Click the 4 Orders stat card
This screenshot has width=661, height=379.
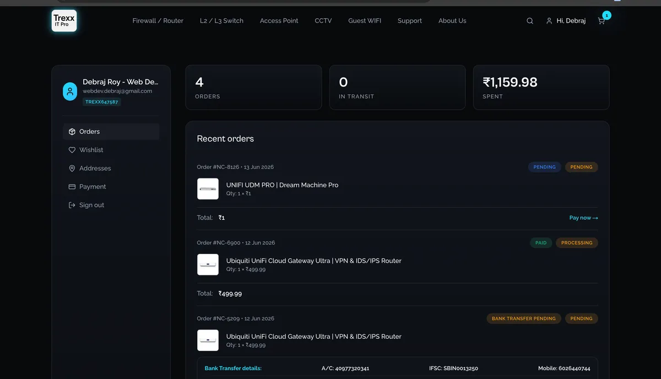click(253, 87)
